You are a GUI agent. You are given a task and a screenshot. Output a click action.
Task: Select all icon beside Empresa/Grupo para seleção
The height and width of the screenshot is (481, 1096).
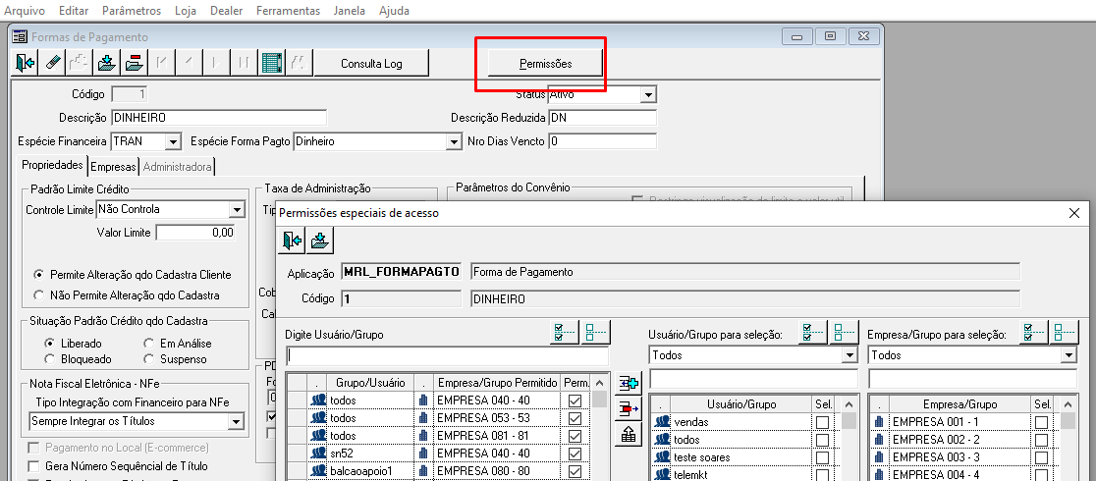click(x=1034, y=332)
